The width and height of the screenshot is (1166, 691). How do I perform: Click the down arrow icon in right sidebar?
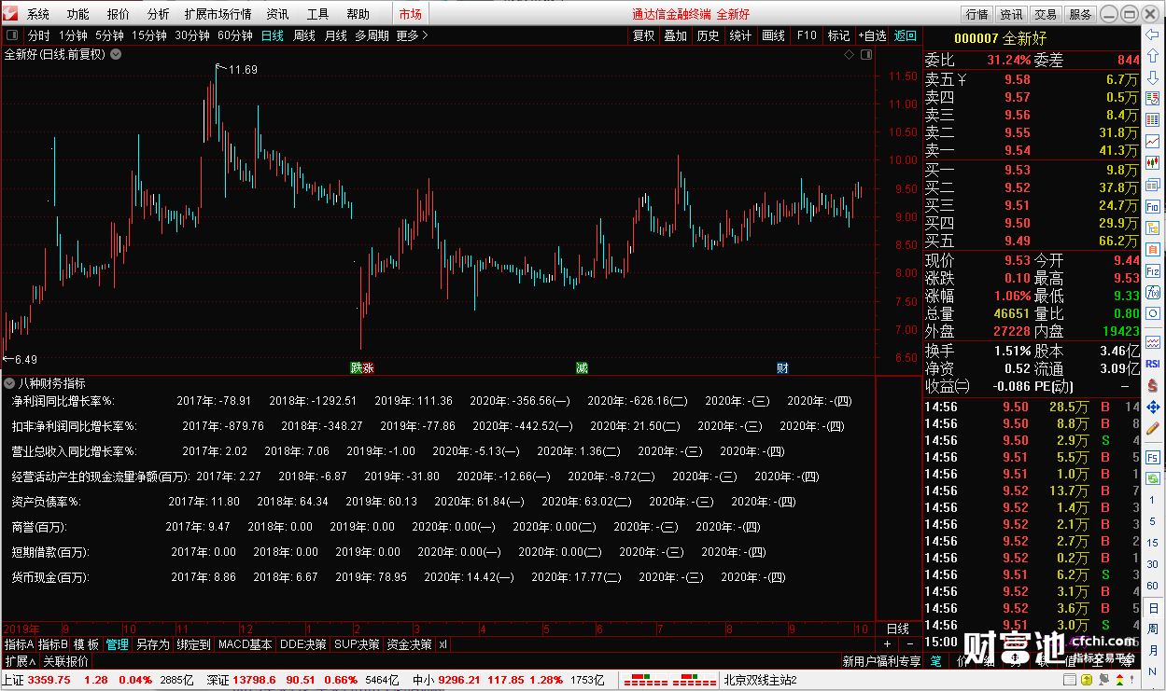[x=1153, y=77]
